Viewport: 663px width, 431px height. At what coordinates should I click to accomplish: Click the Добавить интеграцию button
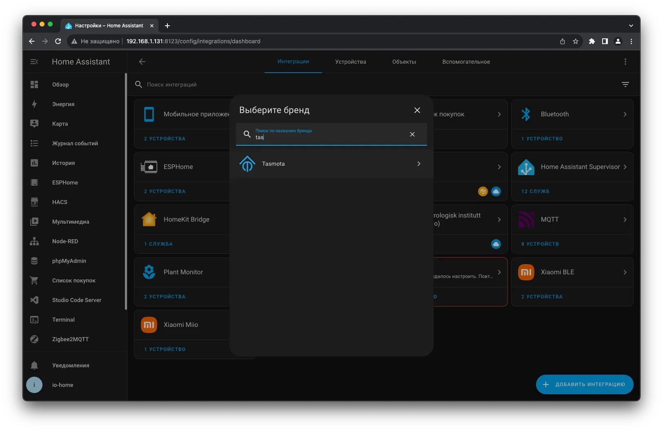pos(585,384)
